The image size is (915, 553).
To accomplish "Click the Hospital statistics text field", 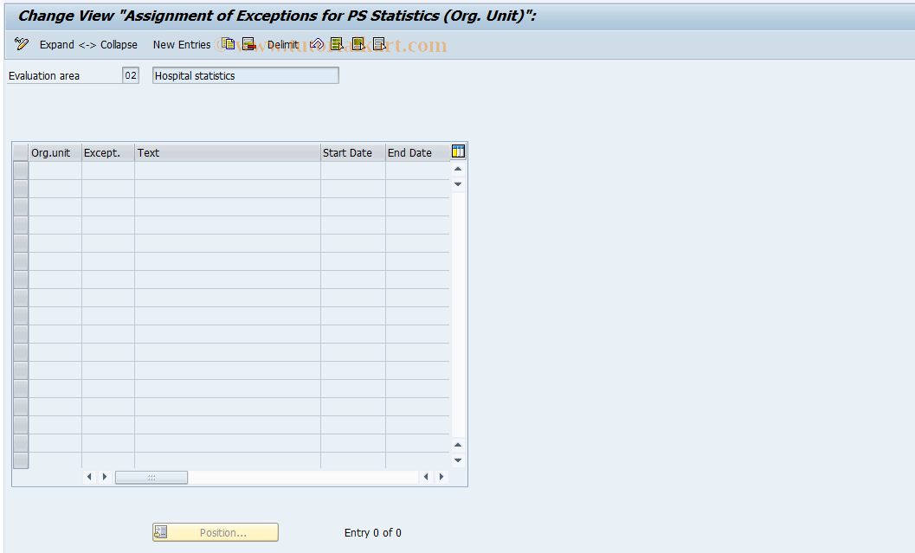I will 246,75.
